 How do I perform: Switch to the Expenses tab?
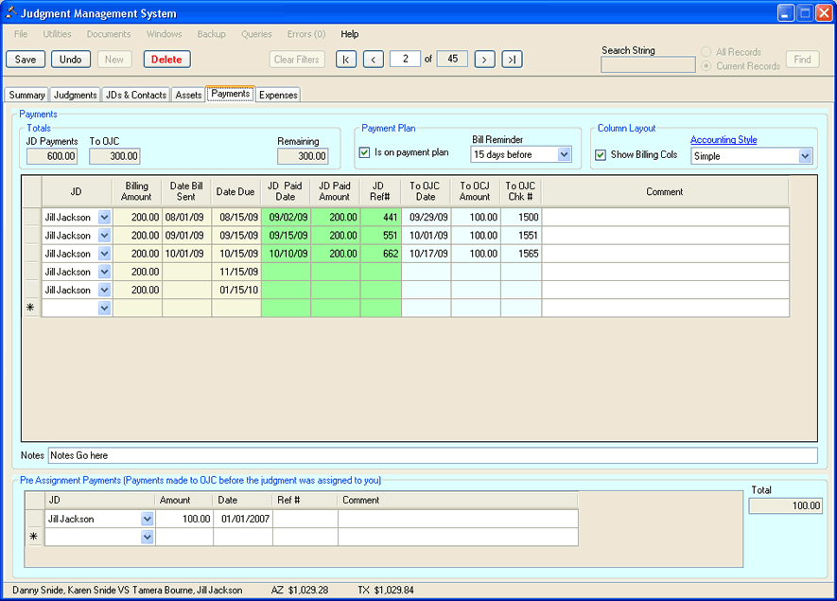[x=278, y=95]
